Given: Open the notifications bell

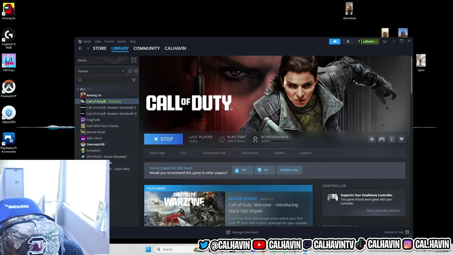Looking at the screenshot, I should point(348,41).
